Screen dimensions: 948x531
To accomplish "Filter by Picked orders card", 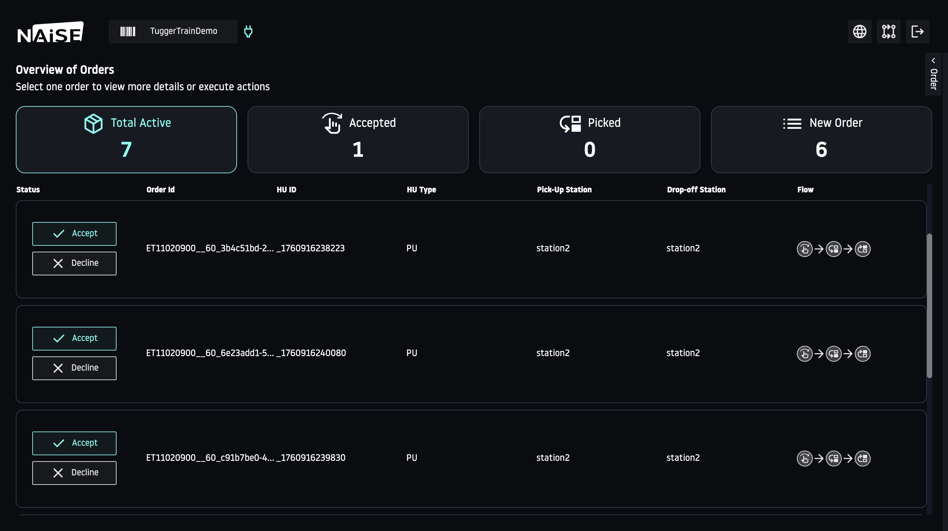I will point(589,140).
